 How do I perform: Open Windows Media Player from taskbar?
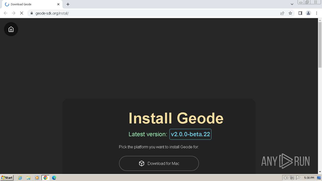[x=37, y=178]
